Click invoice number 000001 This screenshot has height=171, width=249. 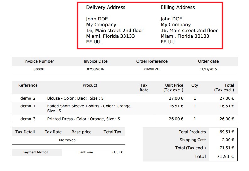tap(39, 69)
